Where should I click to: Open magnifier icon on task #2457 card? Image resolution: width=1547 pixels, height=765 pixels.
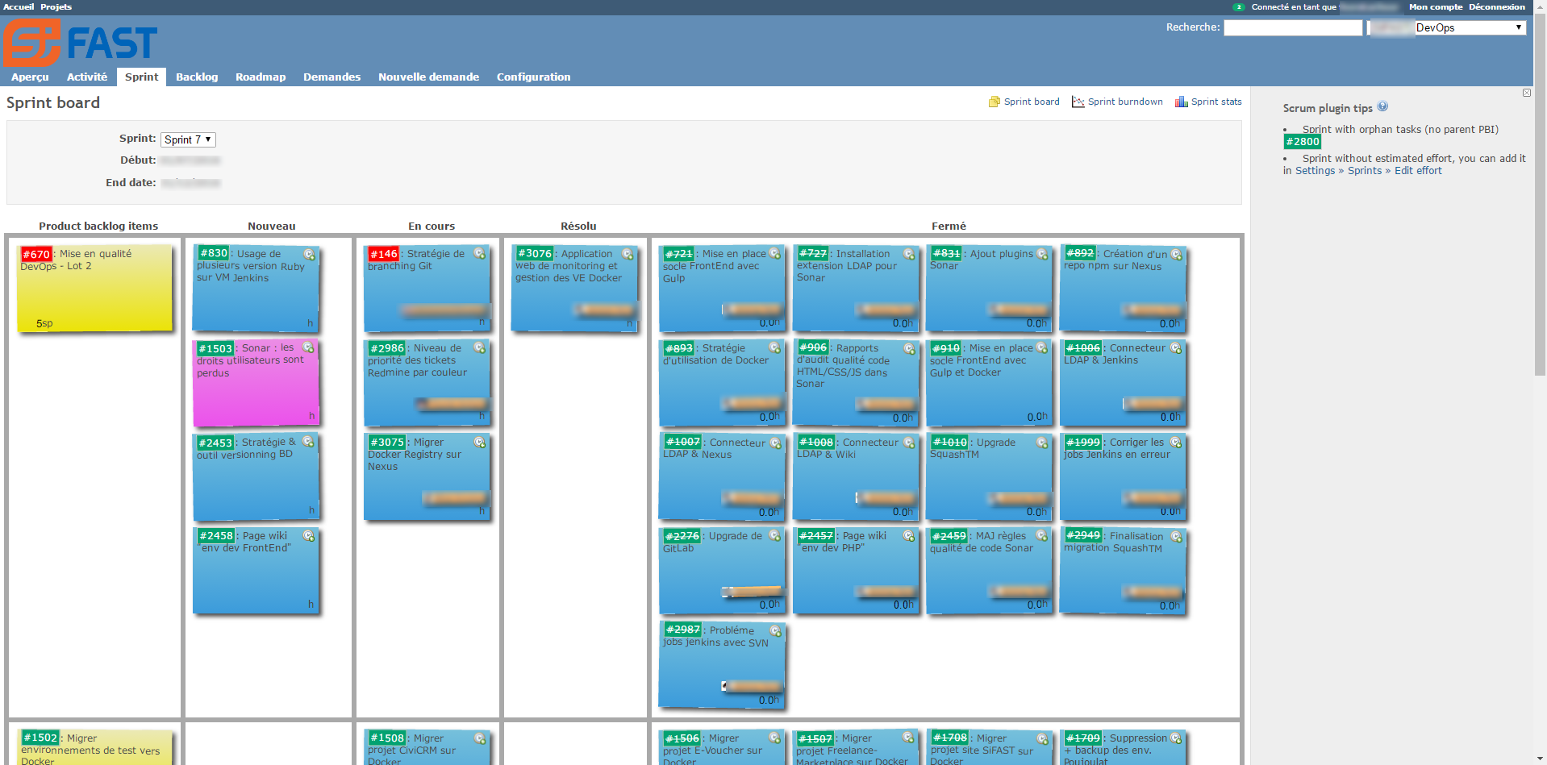[909, 536]
